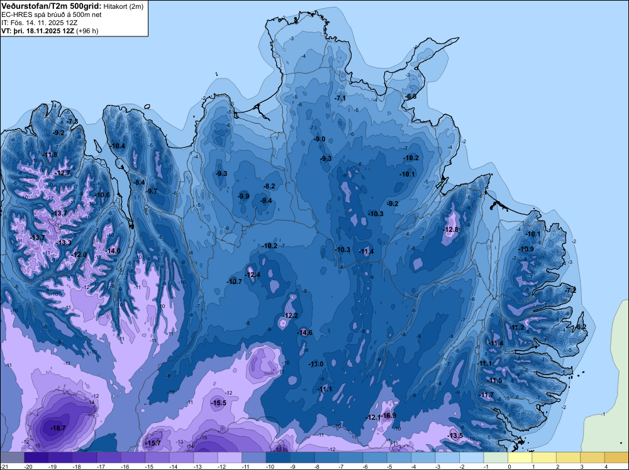Click the -18.7 temperature label

tap(58, 429)
